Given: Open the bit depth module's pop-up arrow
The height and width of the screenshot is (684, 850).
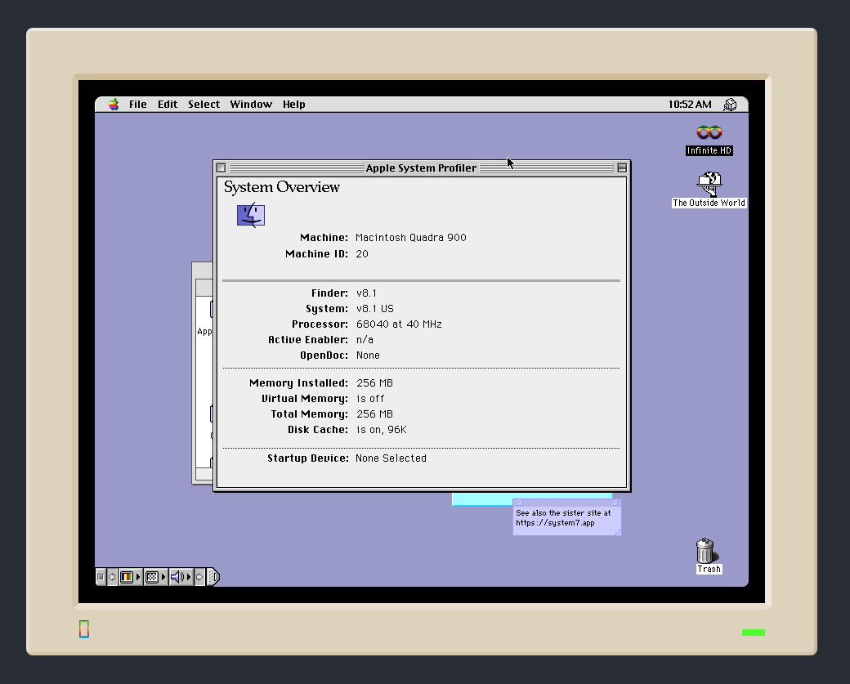Looking at the screenshot, I should coord(137,576).
